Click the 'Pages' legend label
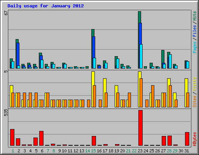This screenshot has width=199, height=155. [194, 47]
